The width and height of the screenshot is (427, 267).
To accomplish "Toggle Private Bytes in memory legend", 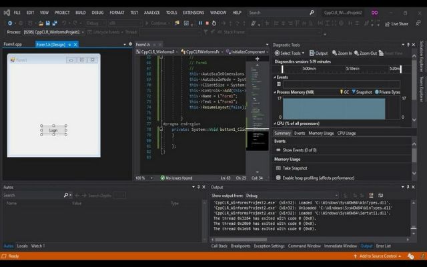I will click(x=388, y=92).
